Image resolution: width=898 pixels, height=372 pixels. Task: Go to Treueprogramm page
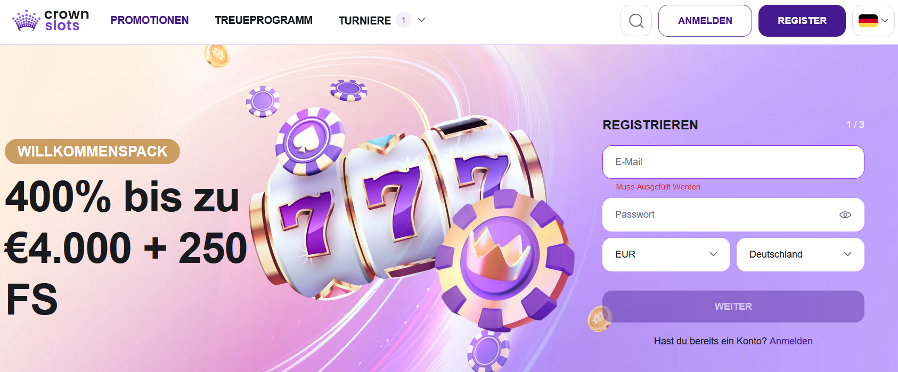[264, 20]
